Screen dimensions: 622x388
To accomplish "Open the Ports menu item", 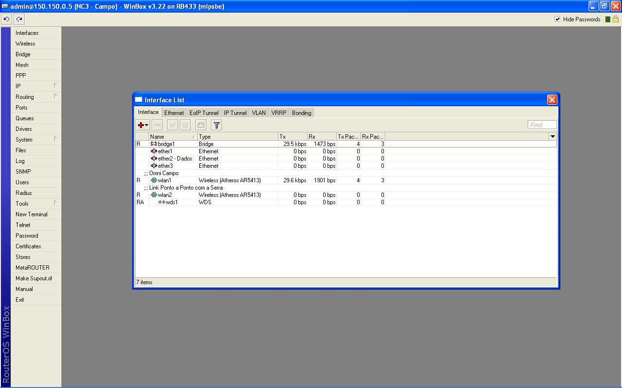I will click(36, 108).
